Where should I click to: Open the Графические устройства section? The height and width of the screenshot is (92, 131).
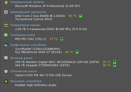pos(28,45)
